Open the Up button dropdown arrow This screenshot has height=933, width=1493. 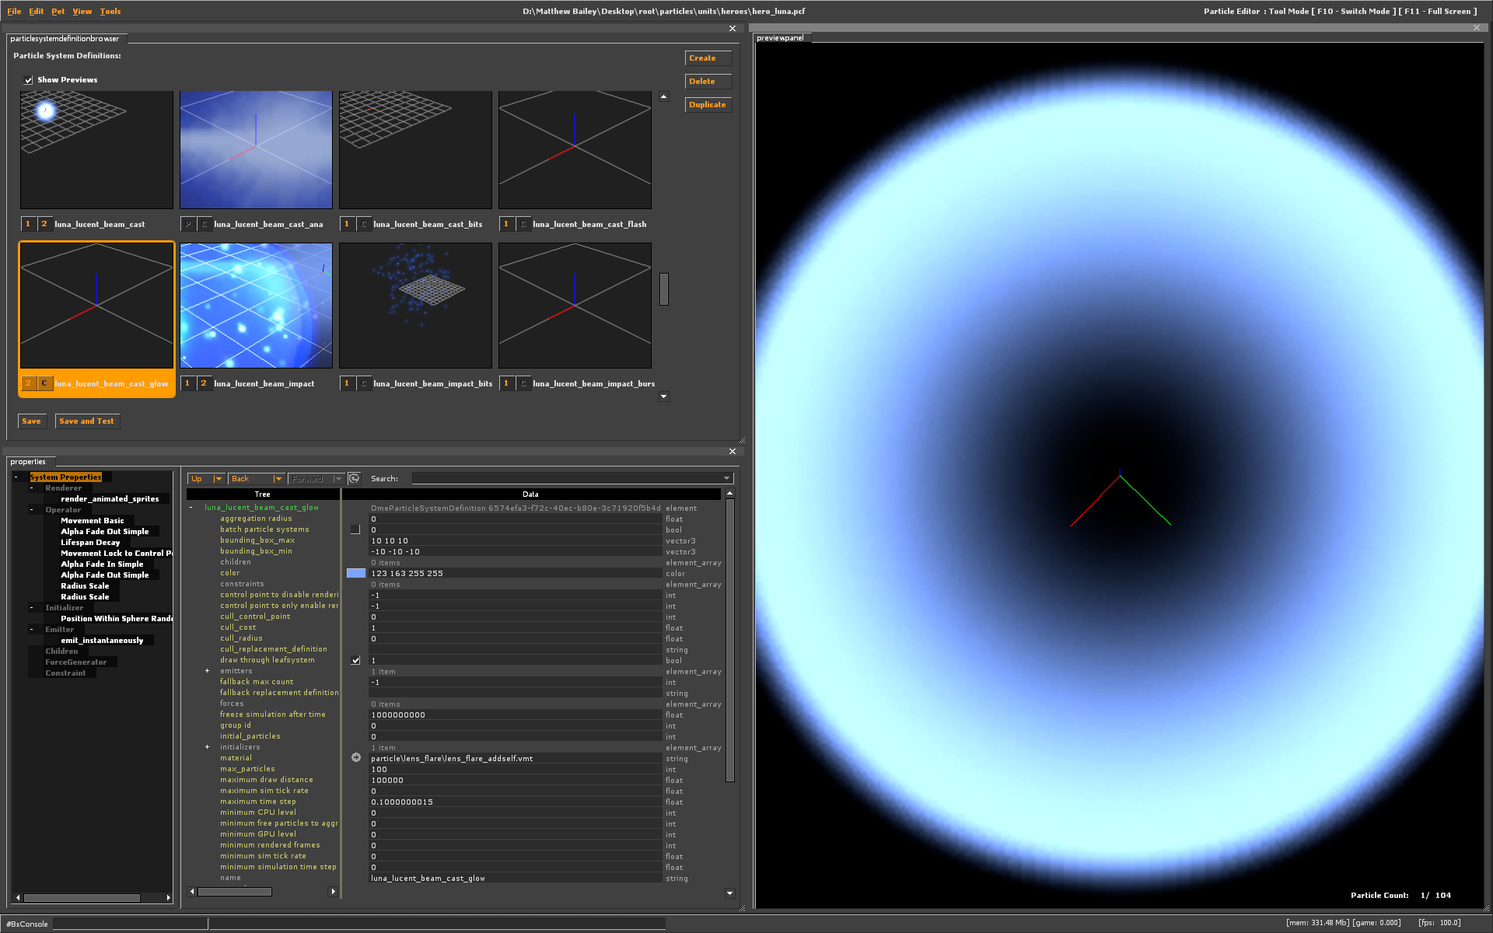[219, 479]
